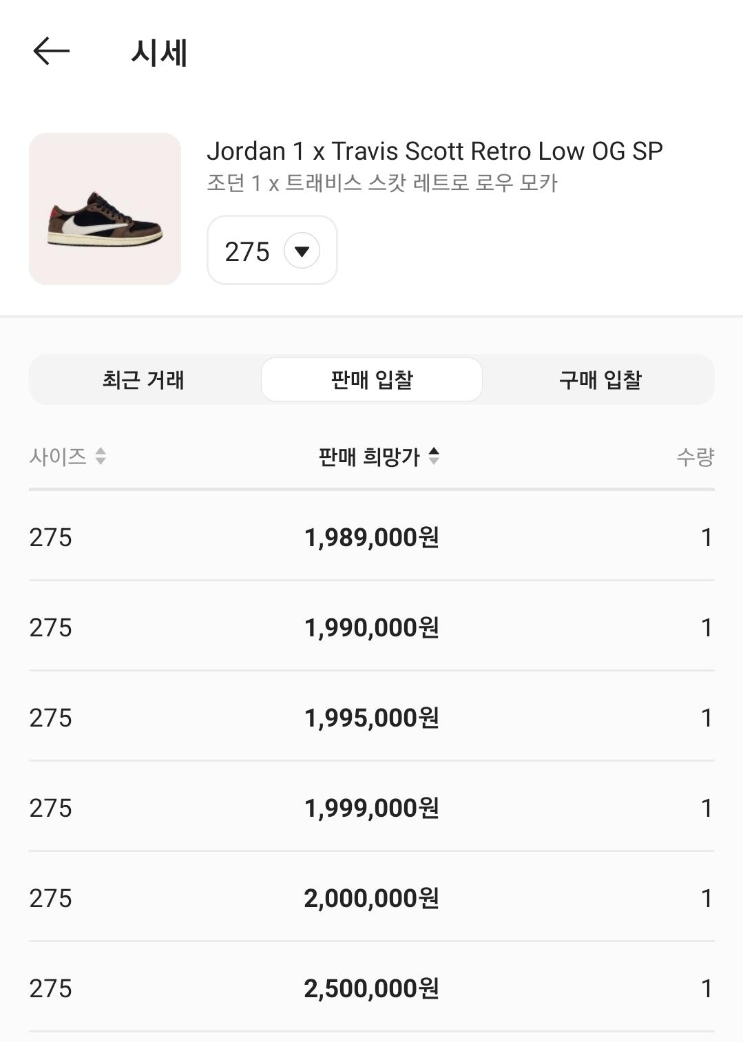Click the Jordan 1 x Travis Scott title

coord(435,151)
